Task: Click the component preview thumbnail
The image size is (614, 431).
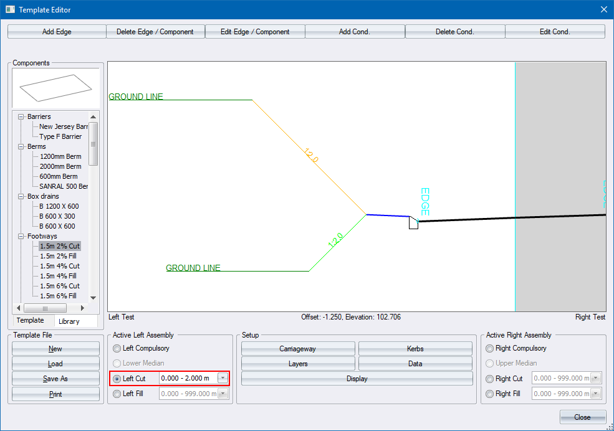Action: (55, 88)
